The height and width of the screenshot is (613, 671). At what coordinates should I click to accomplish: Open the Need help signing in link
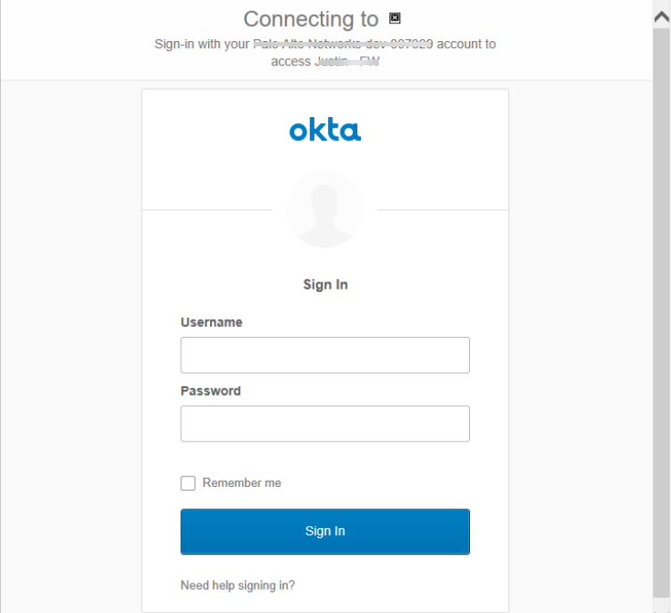tap(238, 585)
